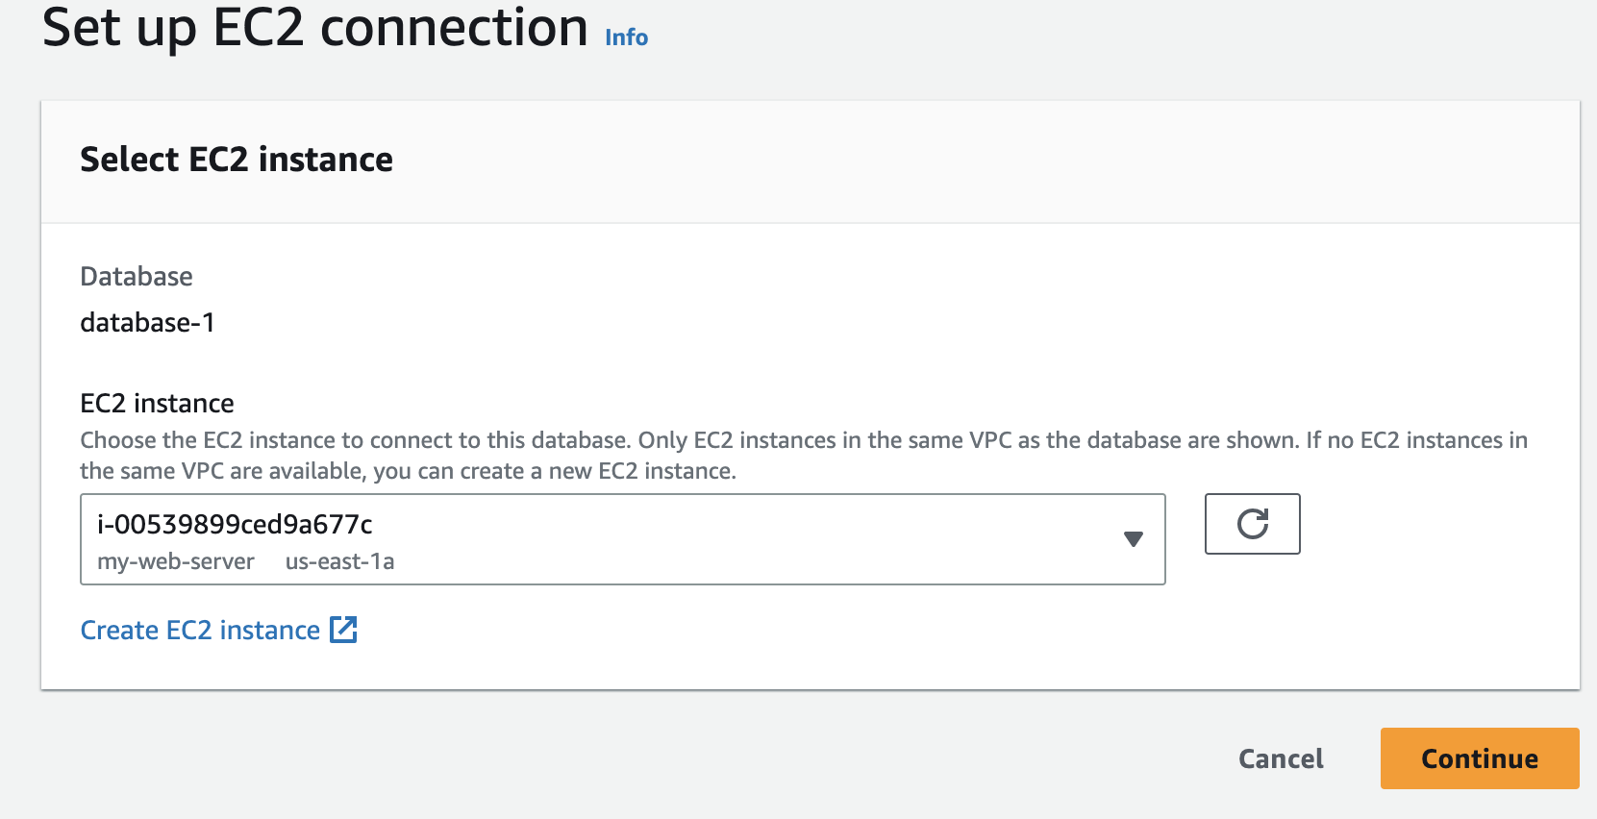The height and width of the screenshot is (819, 1597).
Task: Click the Select EC2 instance panel heading
Action: coord(237,160)
